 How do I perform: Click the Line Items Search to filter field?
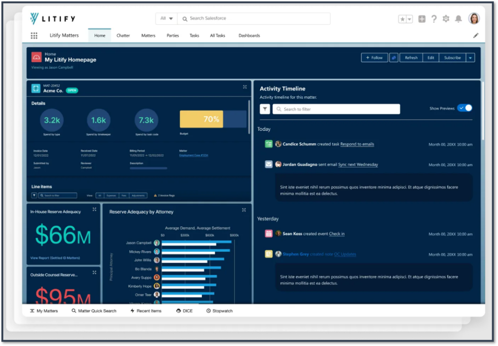coord(57,196)
